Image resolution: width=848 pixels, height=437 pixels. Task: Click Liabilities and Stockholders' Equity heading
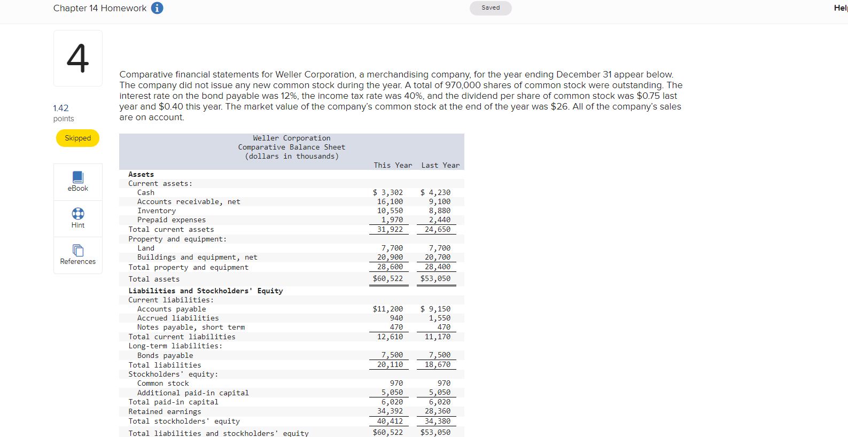(x=206, y=291)
